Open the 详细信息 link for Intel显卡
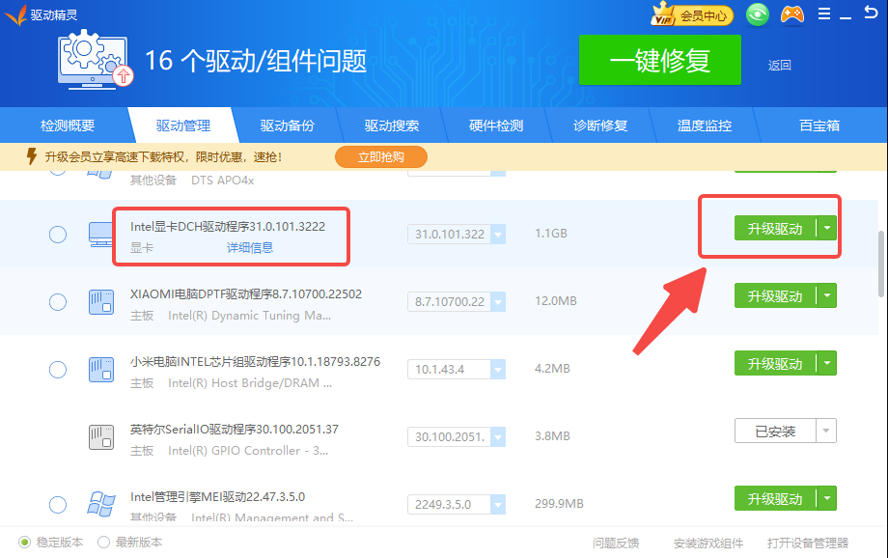 (250, 248)
